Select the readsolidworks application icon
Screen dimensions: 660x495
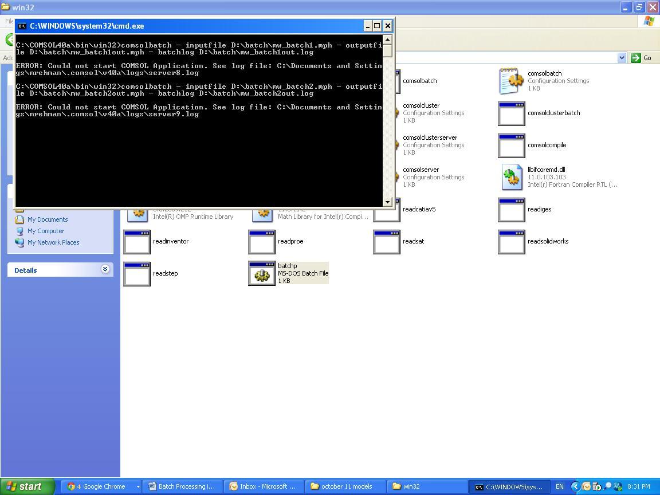click(511, 242)
